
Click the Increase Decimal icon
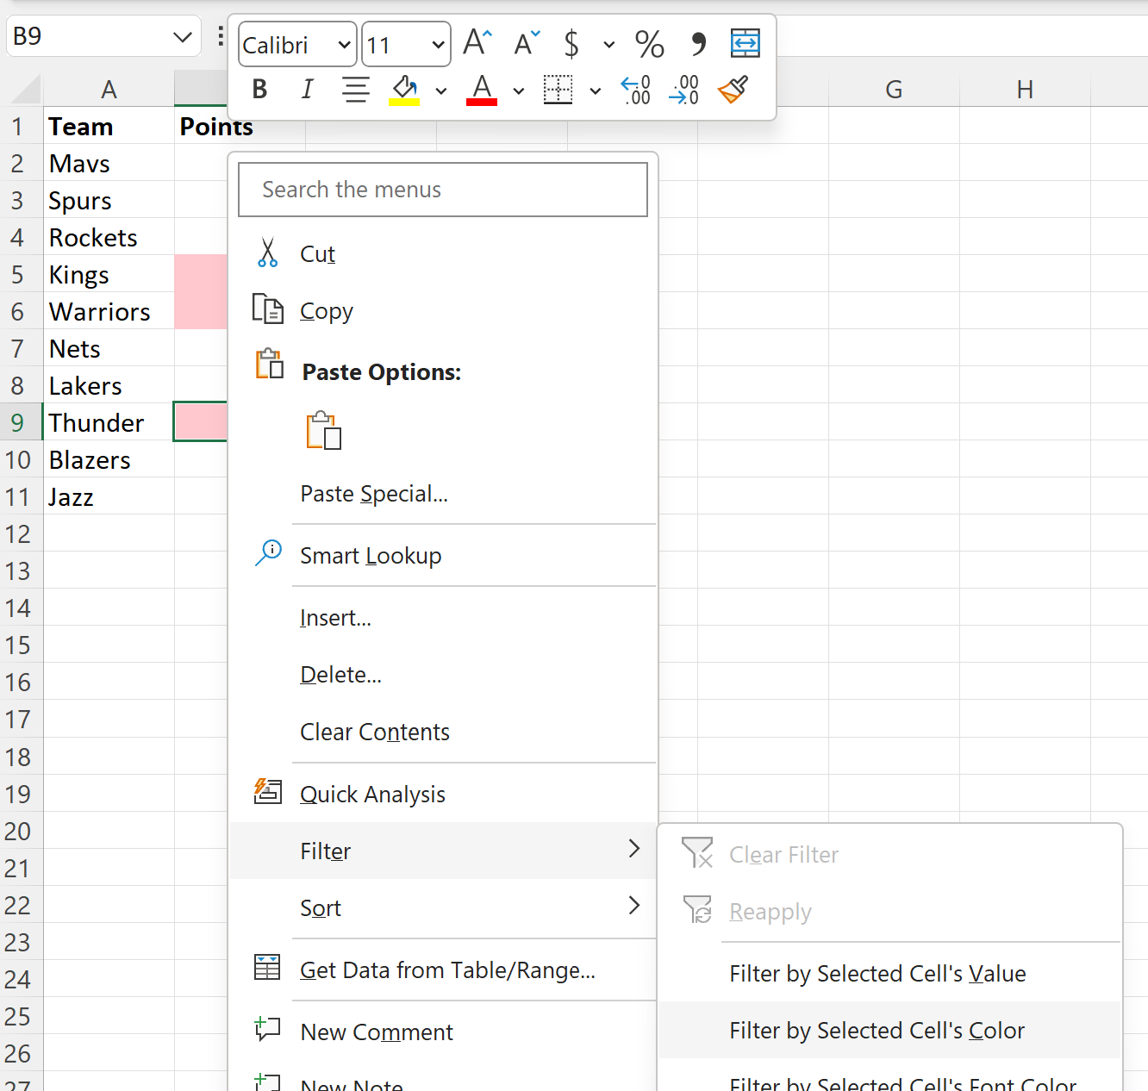[635, 90]
